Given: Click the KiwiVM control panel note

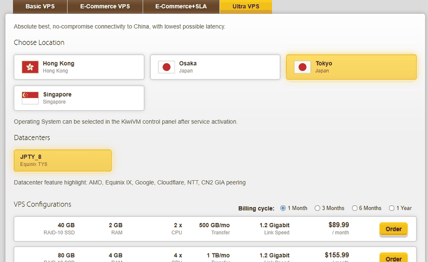Looking at the screenshot, I should (x=126, y=122).
